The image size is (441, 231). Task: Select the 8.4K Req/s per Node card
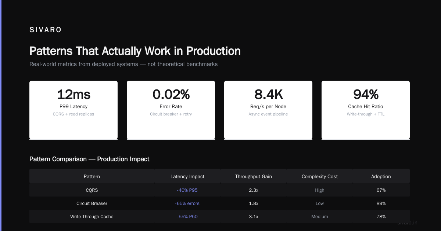tap(268, 110)
